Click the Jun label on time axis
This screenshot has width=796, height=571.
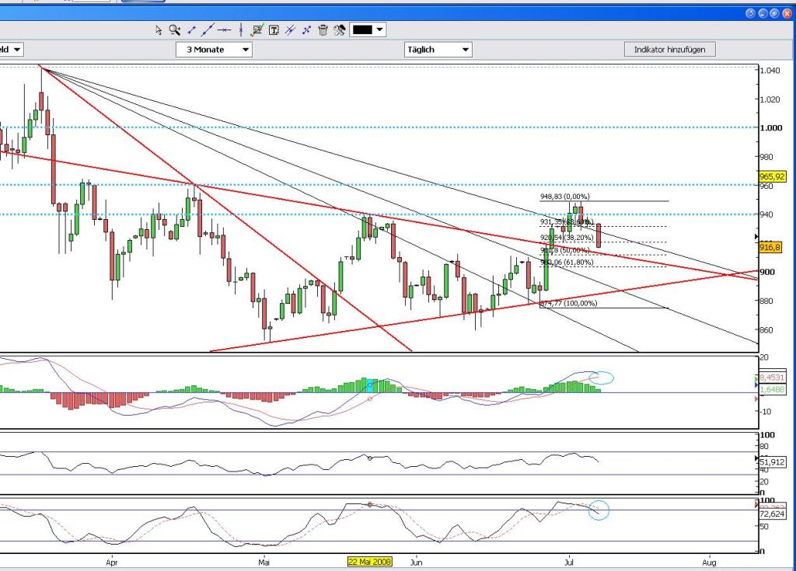(x=416, y=562)
